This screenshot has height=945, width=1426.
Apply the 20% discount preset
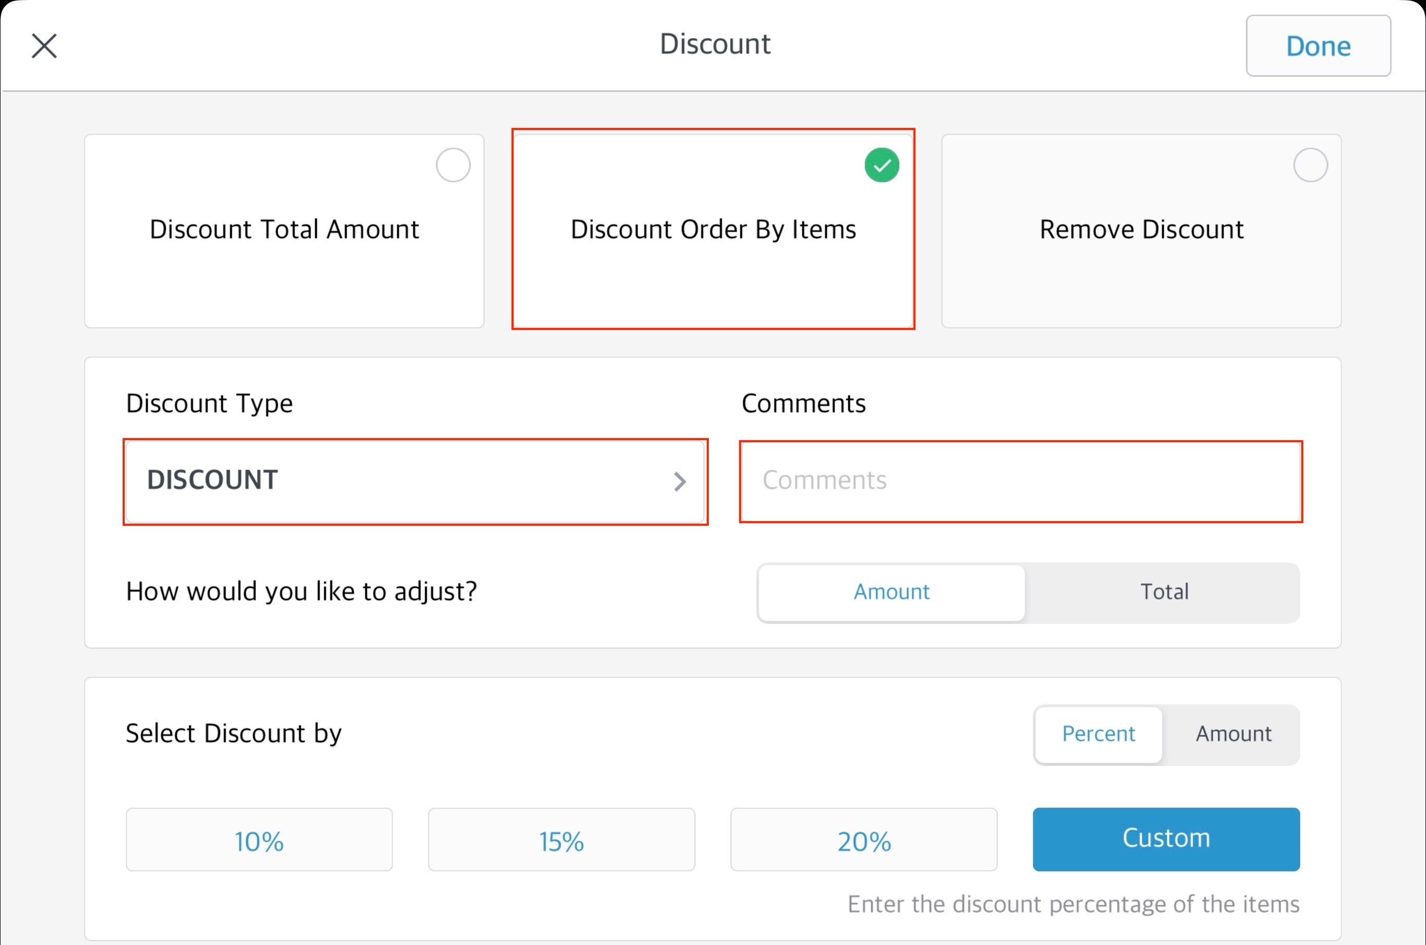[x=864, y=840]
